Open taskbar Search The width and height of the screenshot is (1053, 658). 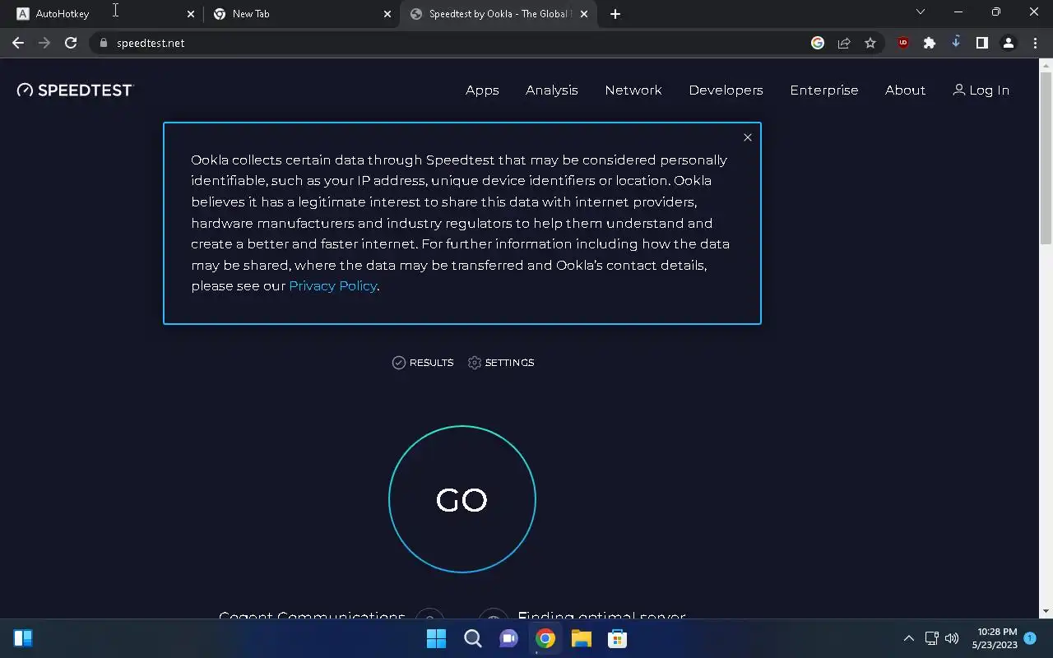click(472, 638)
